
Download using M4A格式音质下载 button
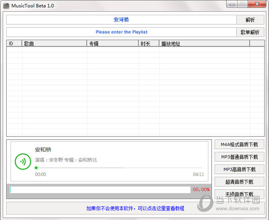tap(239, 145)
